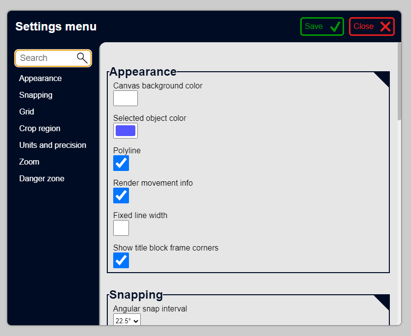Open the Angular snap interval dropdown
411x336 pixels.
tap(126, 320)
